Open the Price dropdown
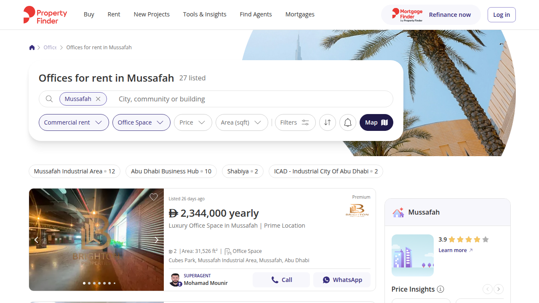This screenshot has height=303, width=539. coord(193,122)
